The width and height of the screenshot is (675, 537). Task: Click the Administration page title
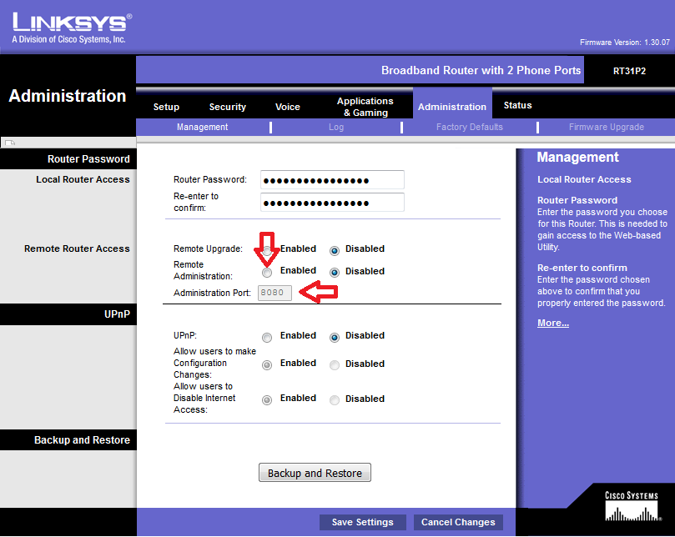[68, 96]
